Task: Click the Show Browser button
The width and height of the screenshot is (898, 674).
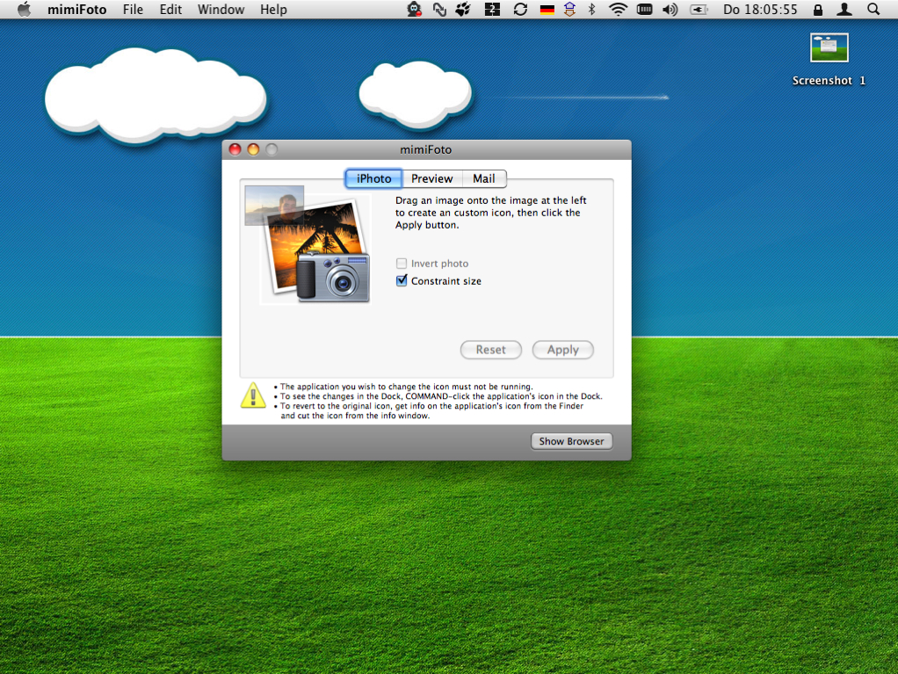Action: pos(571,441)
